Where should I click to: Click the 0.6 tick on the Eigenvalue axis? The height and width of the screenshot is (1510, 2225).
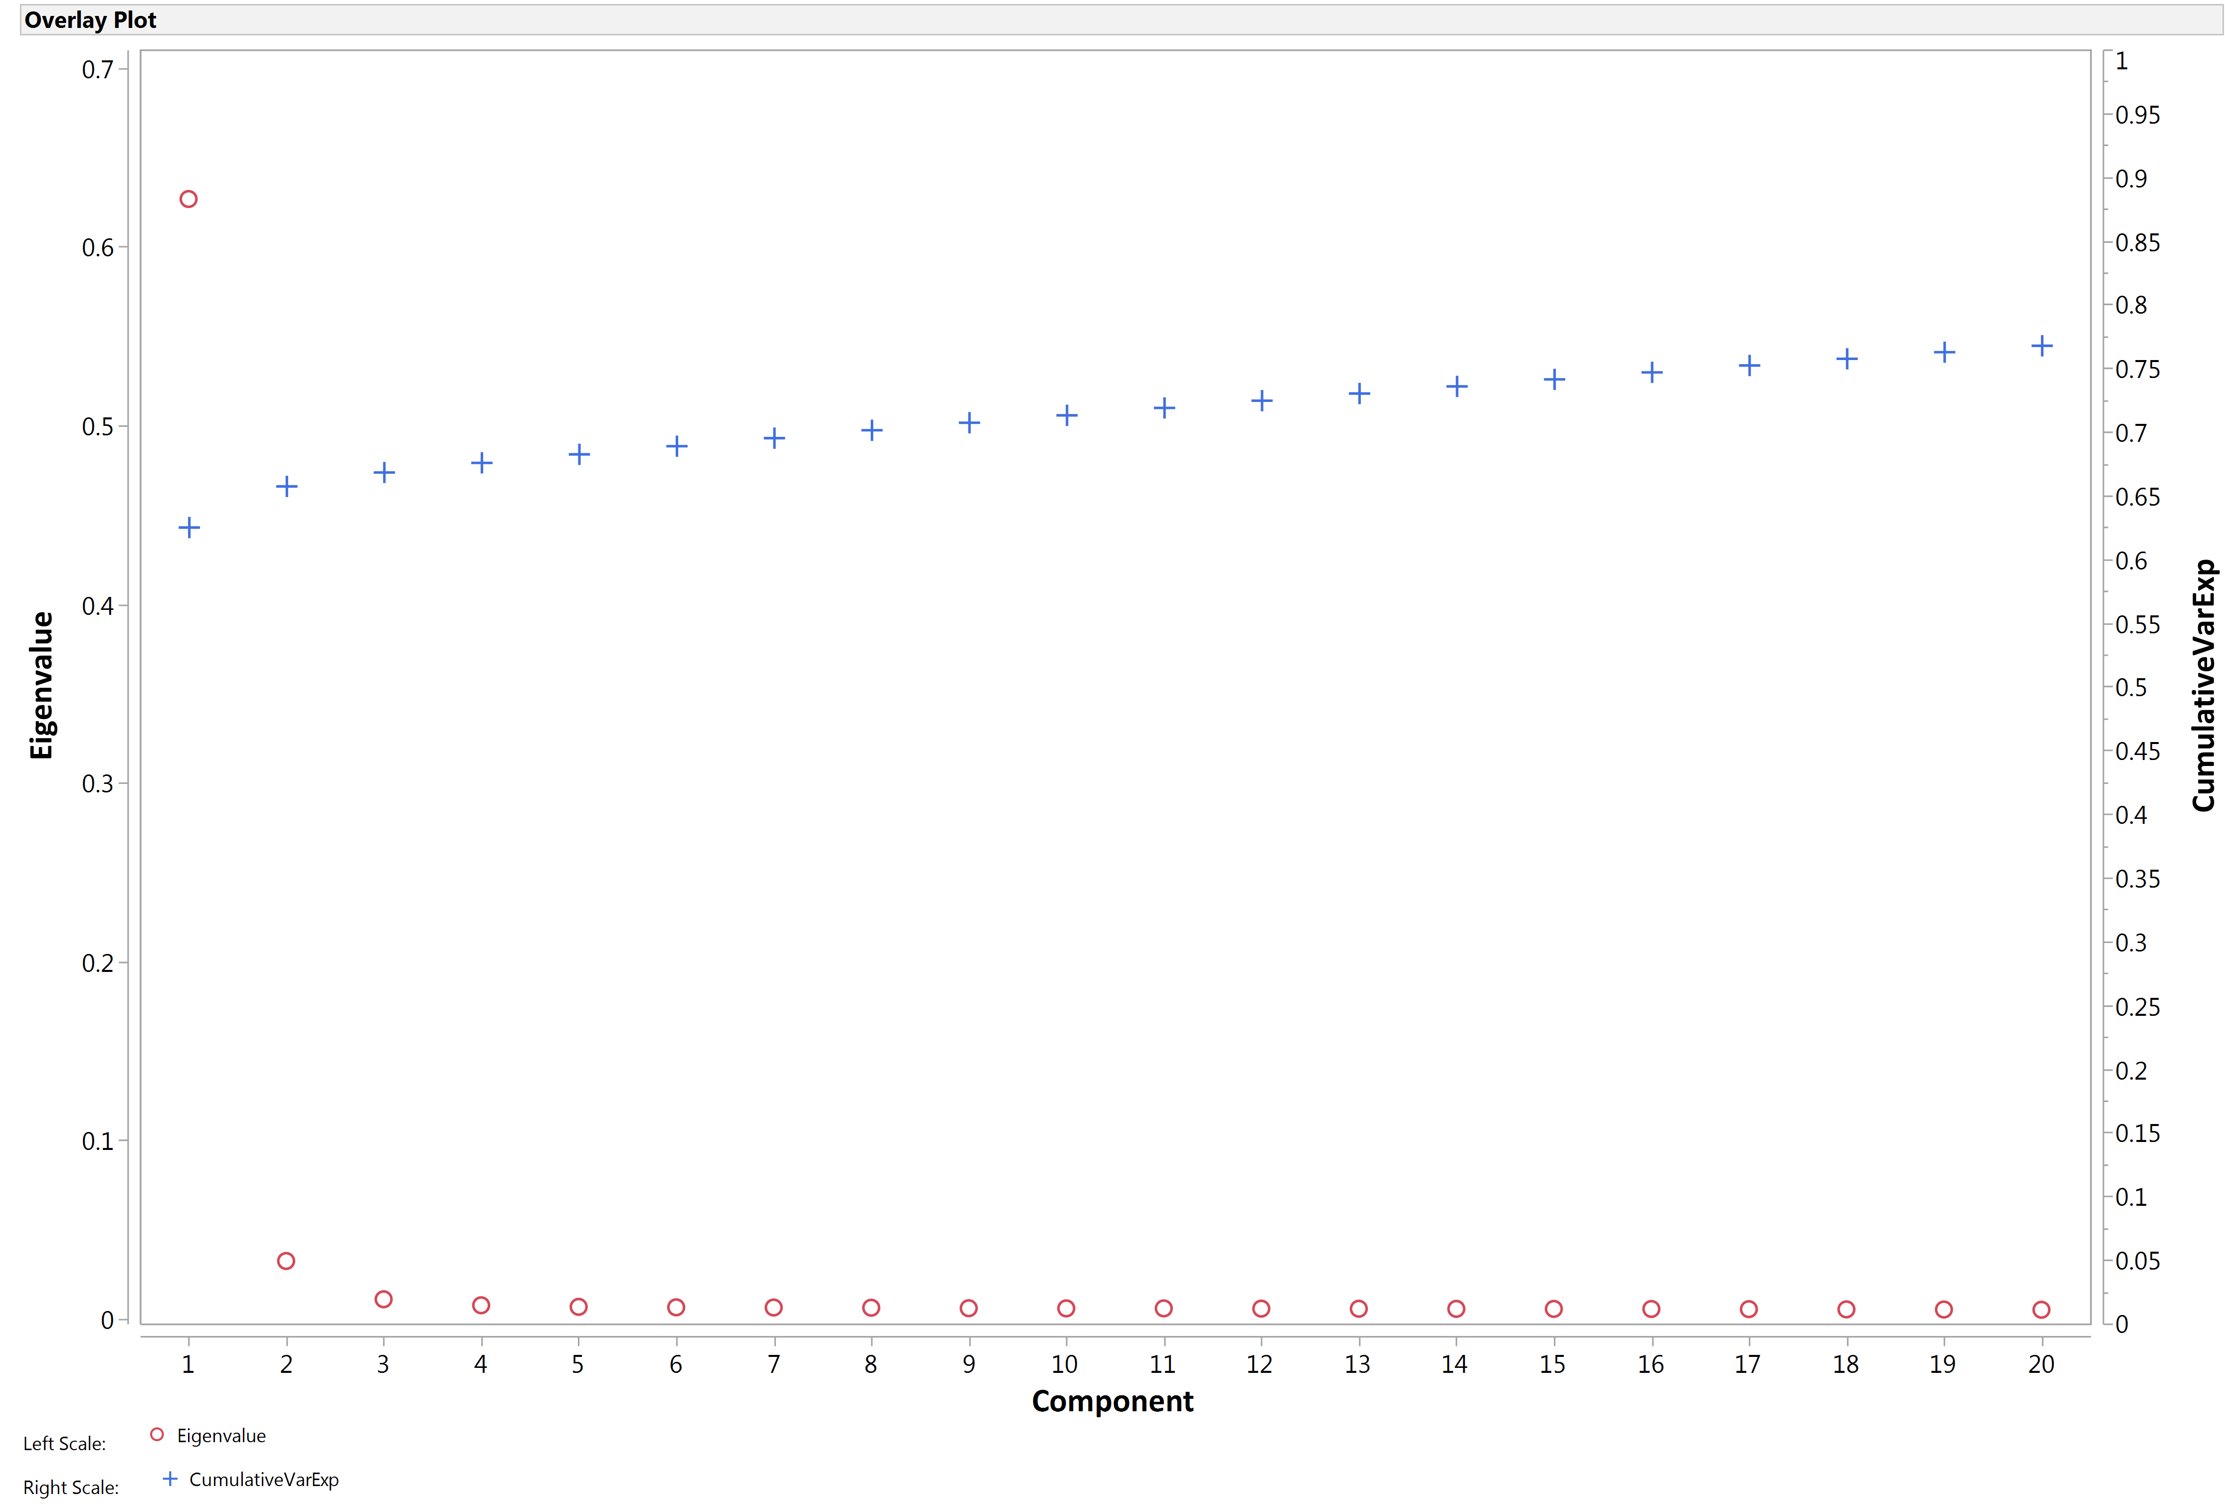coord(98,248)
